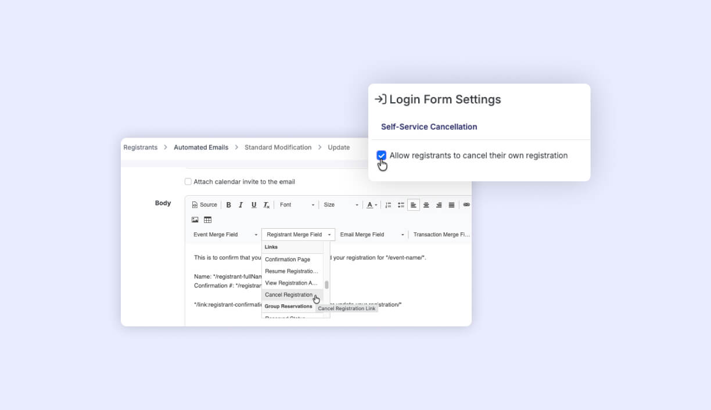Uncheck Allow registrants to cancel registration
The image size is (711, 410).
[x=381, y=156]
